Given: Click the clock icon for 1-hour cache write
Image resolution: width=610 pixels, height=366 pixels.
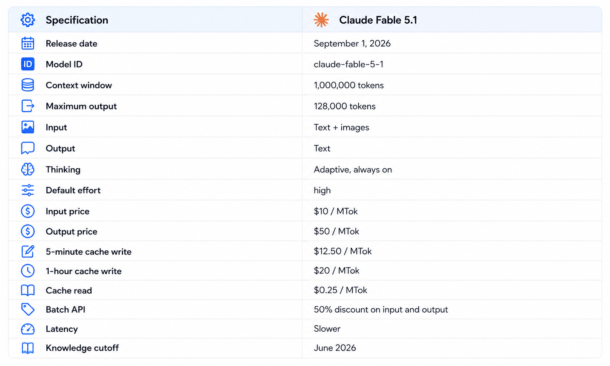Looking at the screenshot, I should [x=28, y=271].
